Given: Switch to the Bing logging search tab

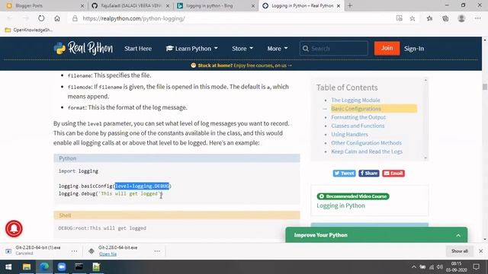Looking at the screenshot, I should coord(216,5).
